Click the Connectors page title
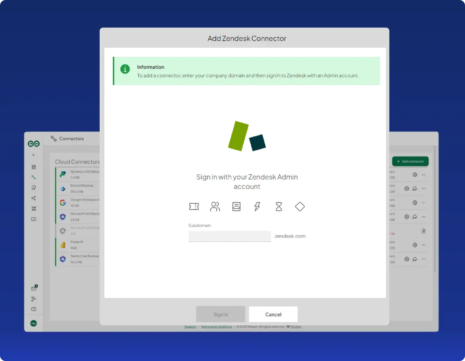This screenshot has height=361, width=465. point(71,139)
